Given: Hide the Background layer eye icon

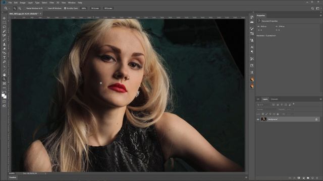Looking at the screenshot, I should 258,119.
